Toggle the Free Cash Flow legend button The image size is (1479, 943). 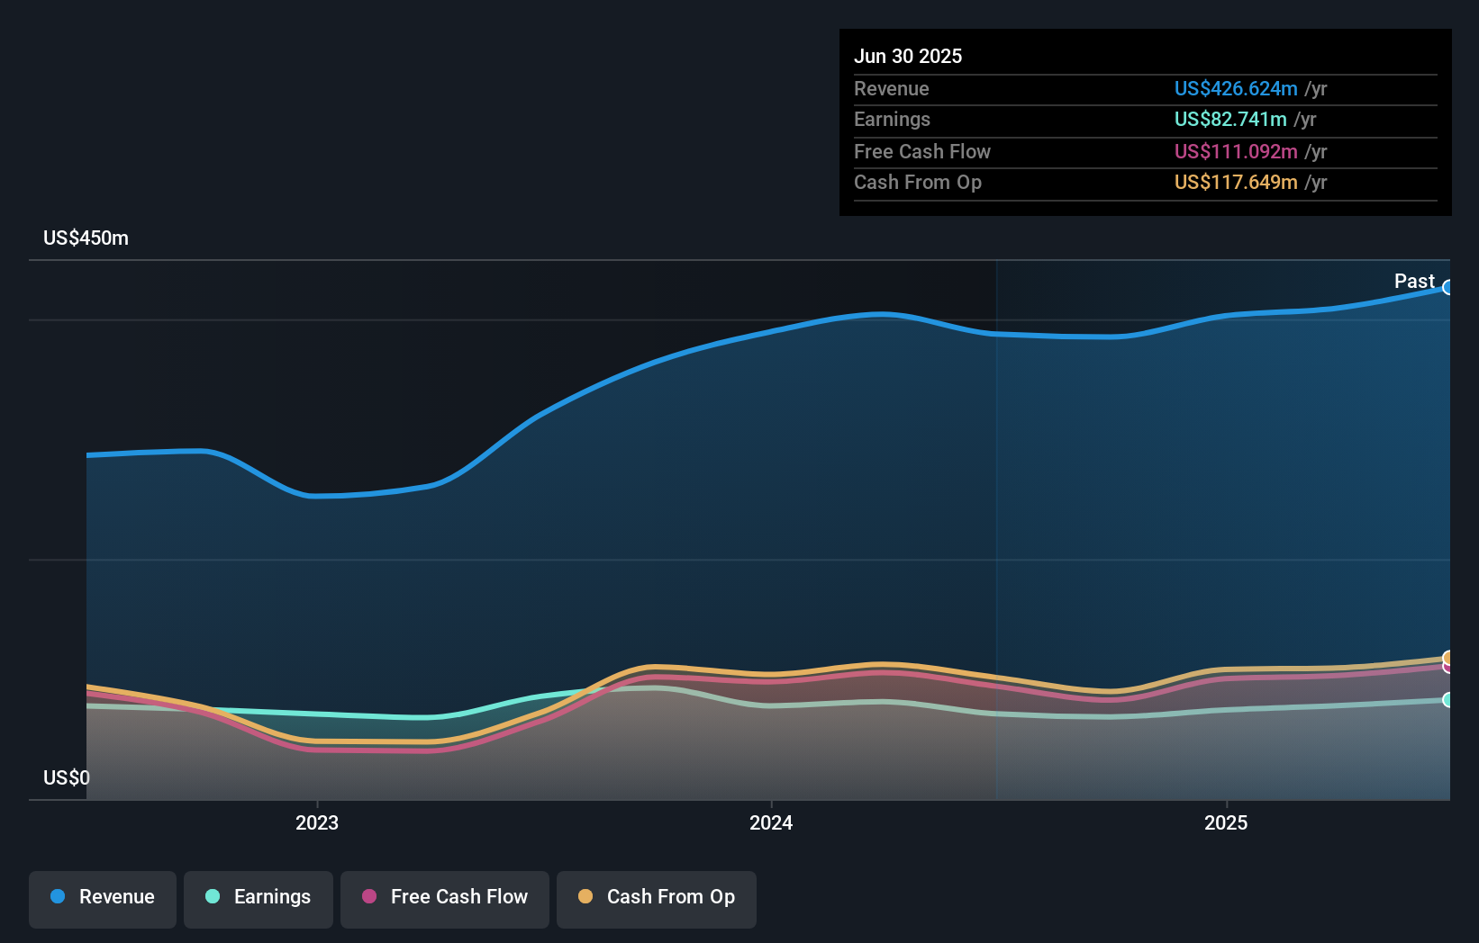(x=445, y=899)
